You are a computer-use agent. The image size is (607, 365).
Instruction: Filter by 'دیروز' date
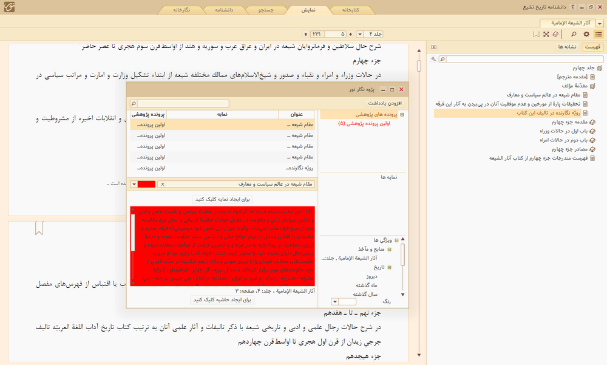click(371, 276)
